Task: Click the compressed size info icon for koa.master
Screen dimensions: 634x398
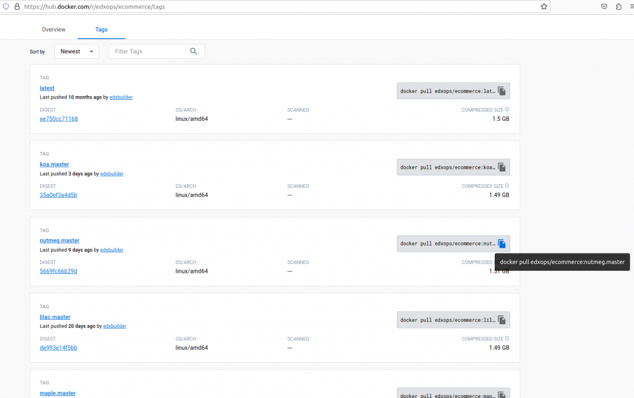Action: tap(507, 186)
